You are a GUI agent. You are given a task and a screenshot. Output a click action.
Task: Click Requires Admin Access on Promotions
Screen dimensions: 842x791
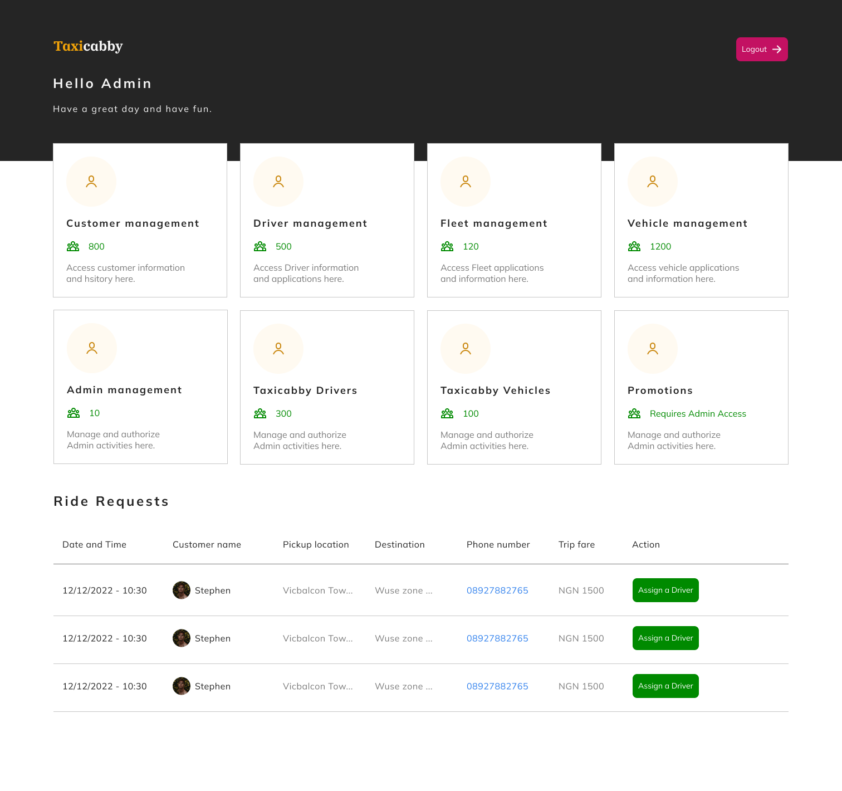pyautogui.click(x=698, y=413)
